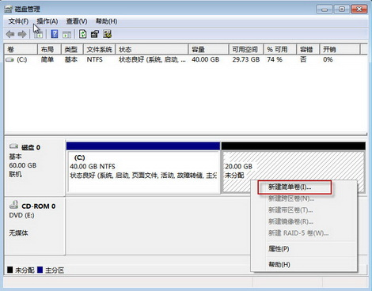This screenshot has width=372, height=291.
Task: Click the Forward arrow toolbar icon
Action: (x=22, y=34)
